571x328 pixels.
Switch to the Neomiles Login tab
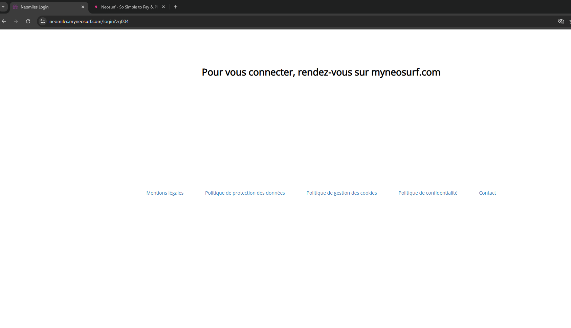[x=44, y=7]
